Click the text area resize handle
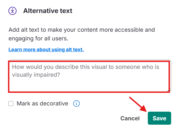 pyautogui.click(x=169, y=90)
